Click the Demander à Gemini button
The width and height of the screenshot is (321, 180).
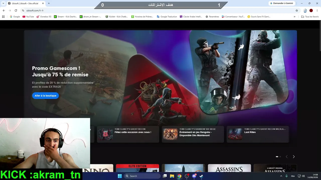(281, 3)
